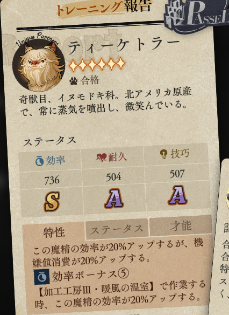
Task: Click the six-star rarity rating
Action: [97, 65]
